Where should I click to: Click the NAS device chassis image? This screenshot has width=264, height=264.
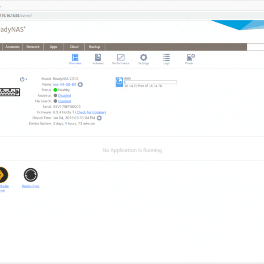tap(10, 92)
